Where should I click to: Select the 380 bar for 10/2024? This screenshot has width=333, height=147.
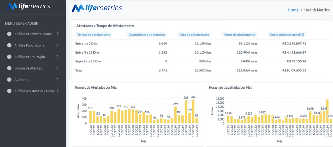193,111
